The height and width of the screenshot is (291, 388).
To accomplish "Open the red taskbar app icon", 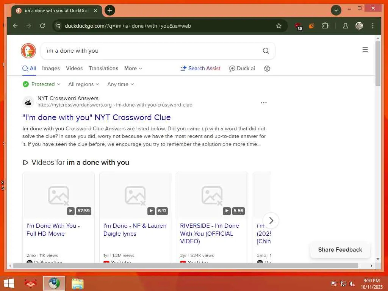I will [30, 283].
